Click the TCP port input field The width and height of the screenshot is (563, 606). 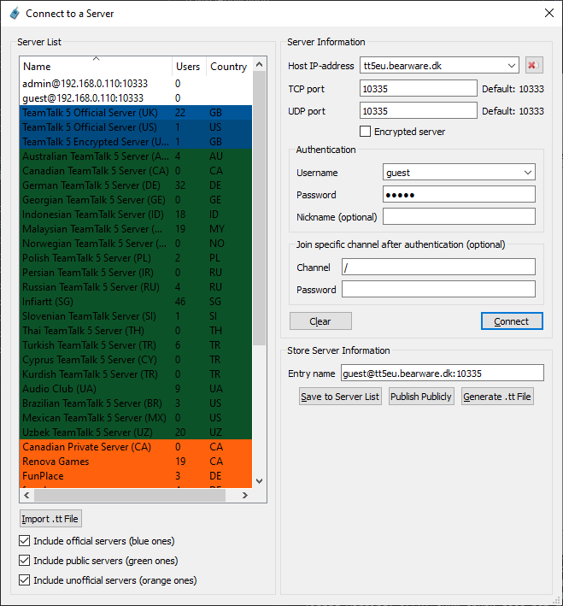click(x=419, y=89)
